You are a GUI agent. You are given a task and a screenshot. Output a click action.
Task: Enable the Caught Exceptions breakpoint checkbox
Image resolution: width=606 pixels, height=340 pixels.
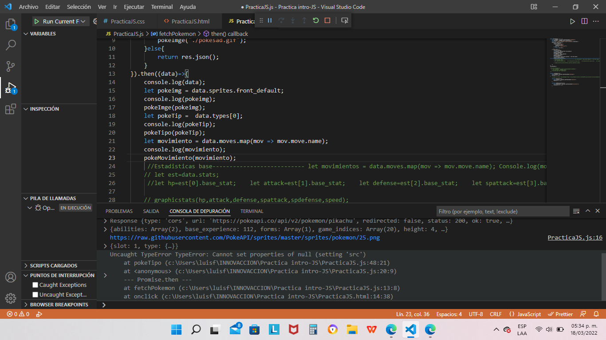tap(34, 285)
